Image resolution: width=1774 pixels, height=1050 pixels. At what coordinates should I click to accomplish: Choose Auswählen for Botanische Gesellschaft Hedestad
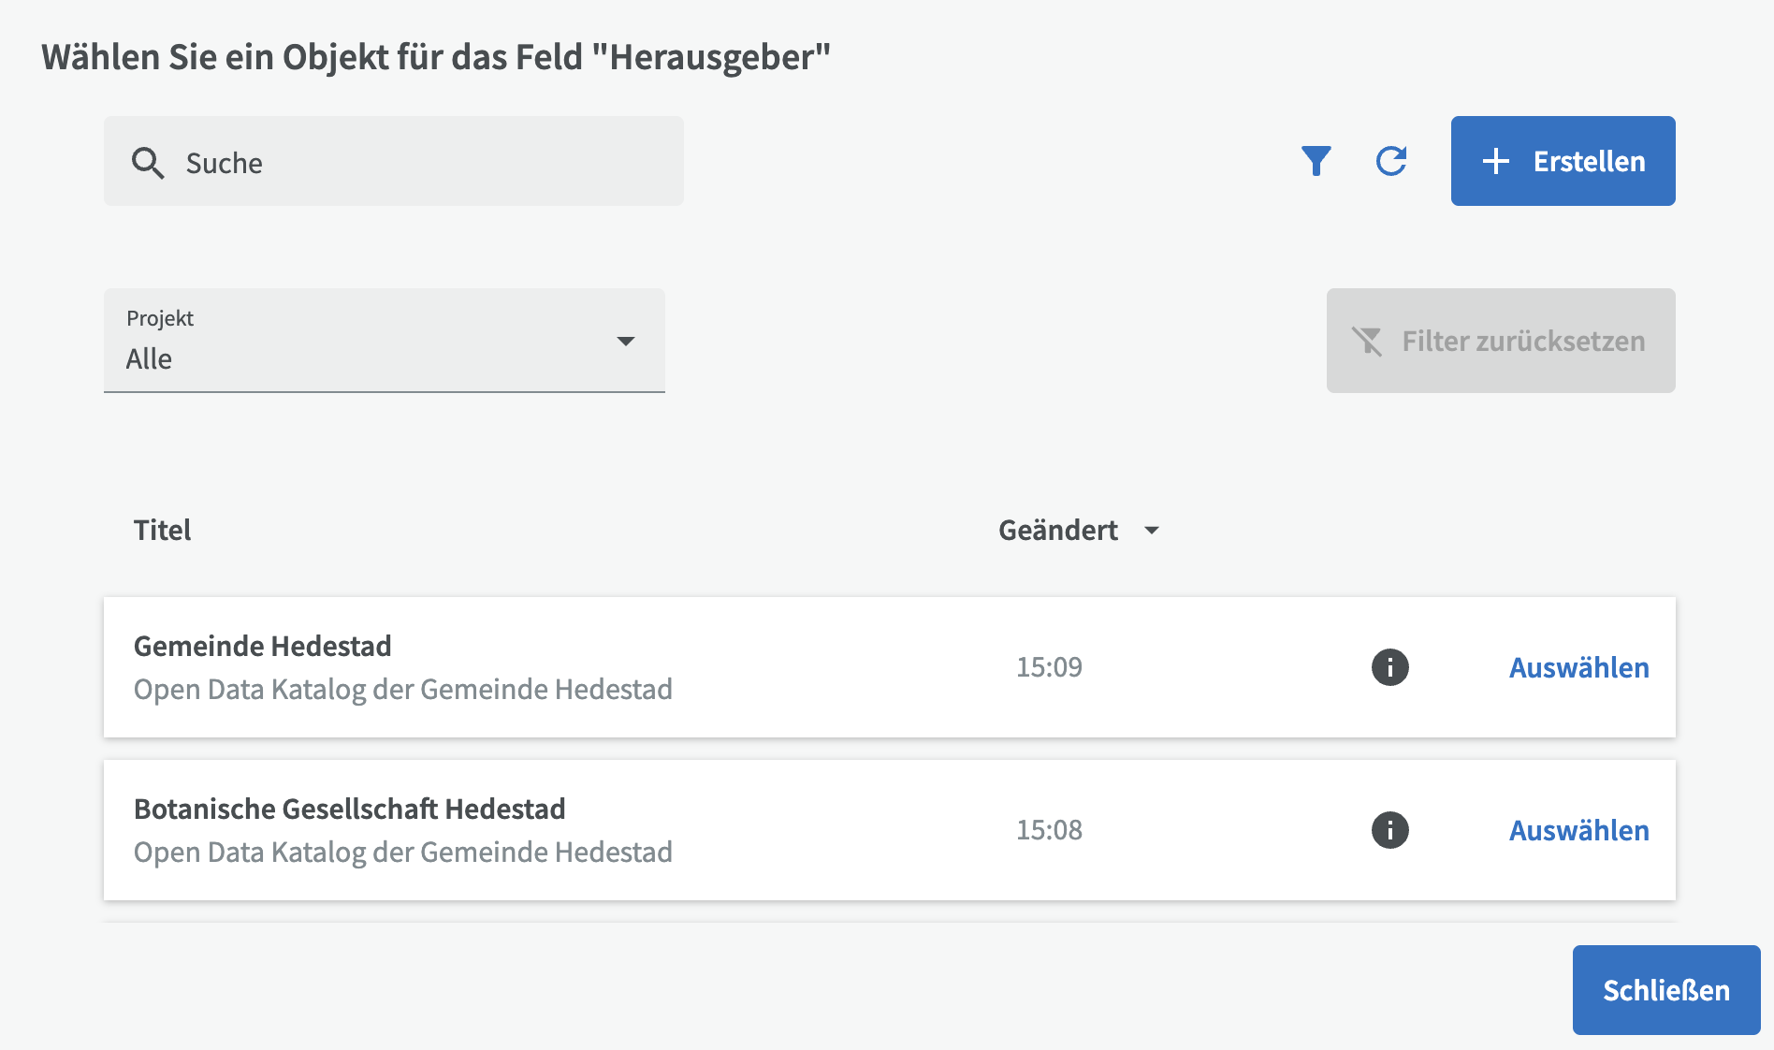click(1578, 830)
